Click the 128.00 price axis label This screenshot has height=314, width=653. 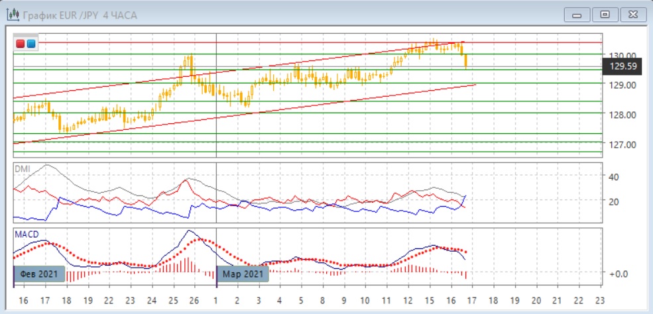pyautogui.click(x=623, y=115)
